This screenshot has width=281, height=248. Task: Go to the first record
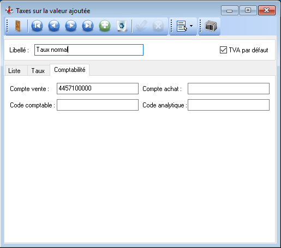[37, 26]
